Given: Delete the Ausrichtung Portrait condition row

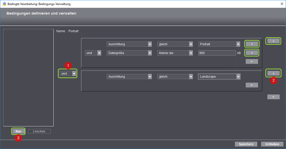Looking at the screenshot, I should pyautogui.click(x=252, y=44).
